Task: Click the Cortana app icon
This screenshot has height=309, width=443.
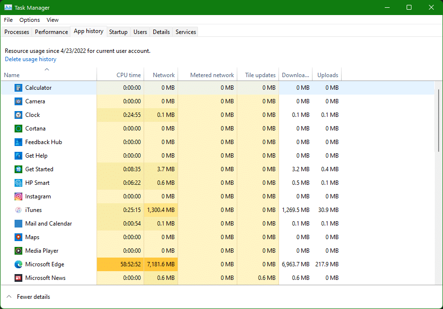Action: [x=18, y=129]
